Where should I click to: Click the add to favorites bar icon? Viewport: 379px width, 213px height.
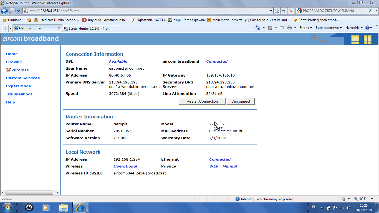(x=29, y=20)
